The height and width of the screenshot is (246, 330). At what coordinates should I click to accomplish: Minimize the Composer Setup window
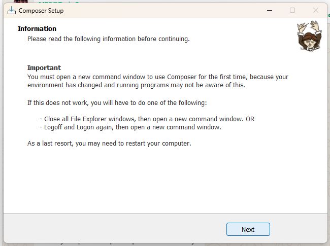pyautogui.click(x=269, y=10)
